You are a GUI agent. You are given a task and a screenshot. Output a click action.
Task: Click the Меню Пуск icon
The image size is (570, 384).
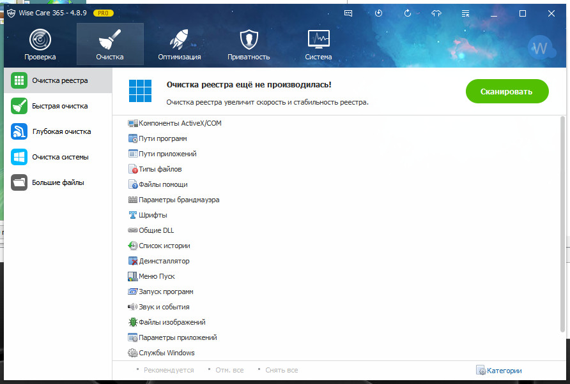(x=133, y=276)
